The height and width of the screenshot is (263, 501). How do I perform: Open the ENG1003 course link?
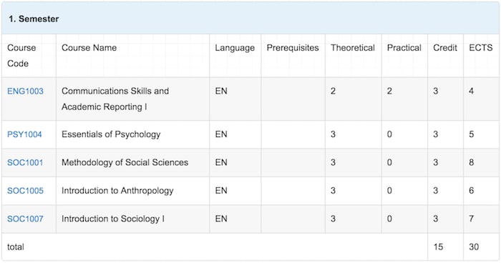pos(25,91)
